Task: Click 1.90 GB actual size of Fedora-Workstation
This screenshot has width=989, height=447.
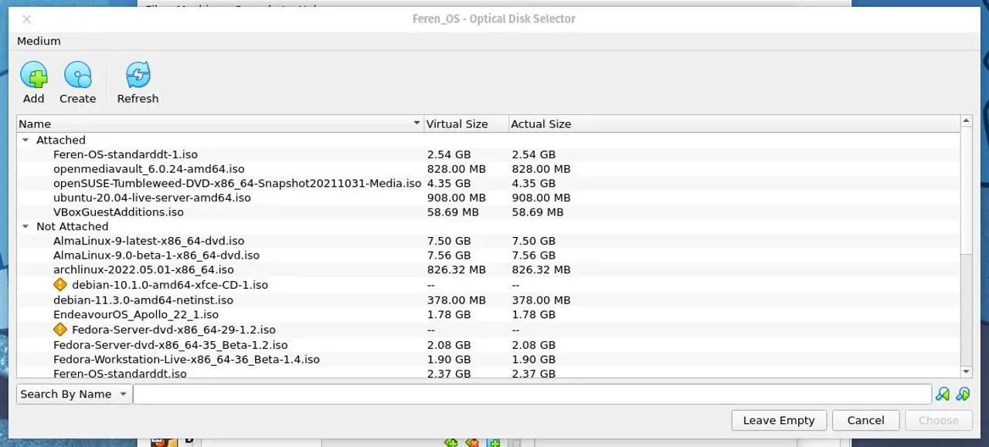Action: [533, 360]
